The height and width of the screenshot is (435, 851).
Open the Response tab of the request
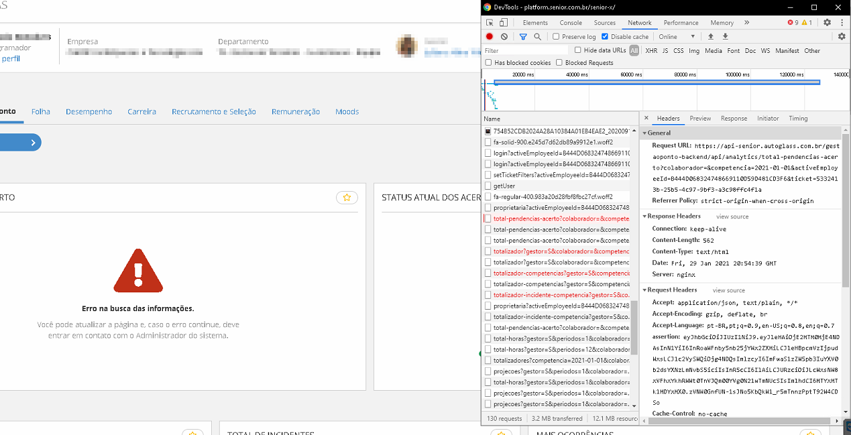pos(734,119)
